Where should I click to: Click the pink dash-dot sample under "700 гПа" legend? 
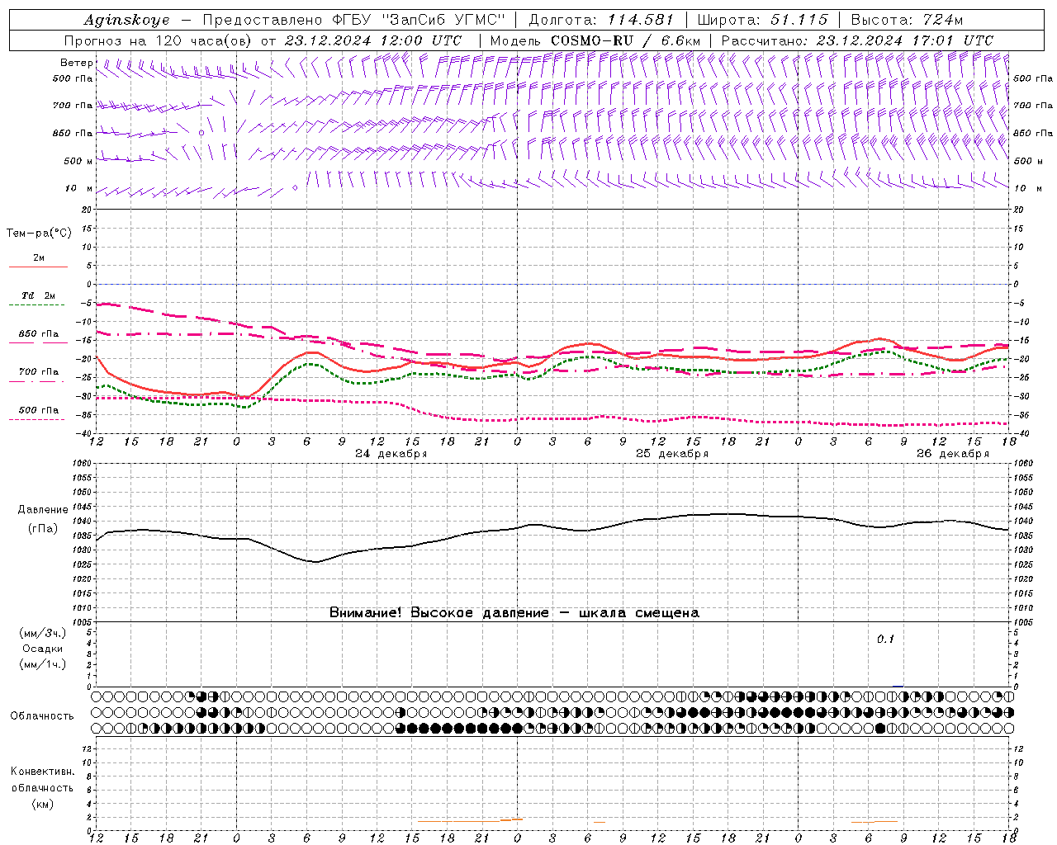coord(38,381)
